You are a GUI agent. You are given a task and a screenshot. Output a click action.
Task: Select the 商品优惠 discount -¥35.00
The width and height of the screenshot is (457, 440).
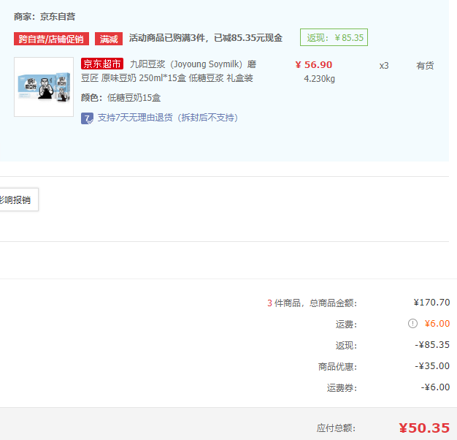pyautogui.click(x=432, y=366)
